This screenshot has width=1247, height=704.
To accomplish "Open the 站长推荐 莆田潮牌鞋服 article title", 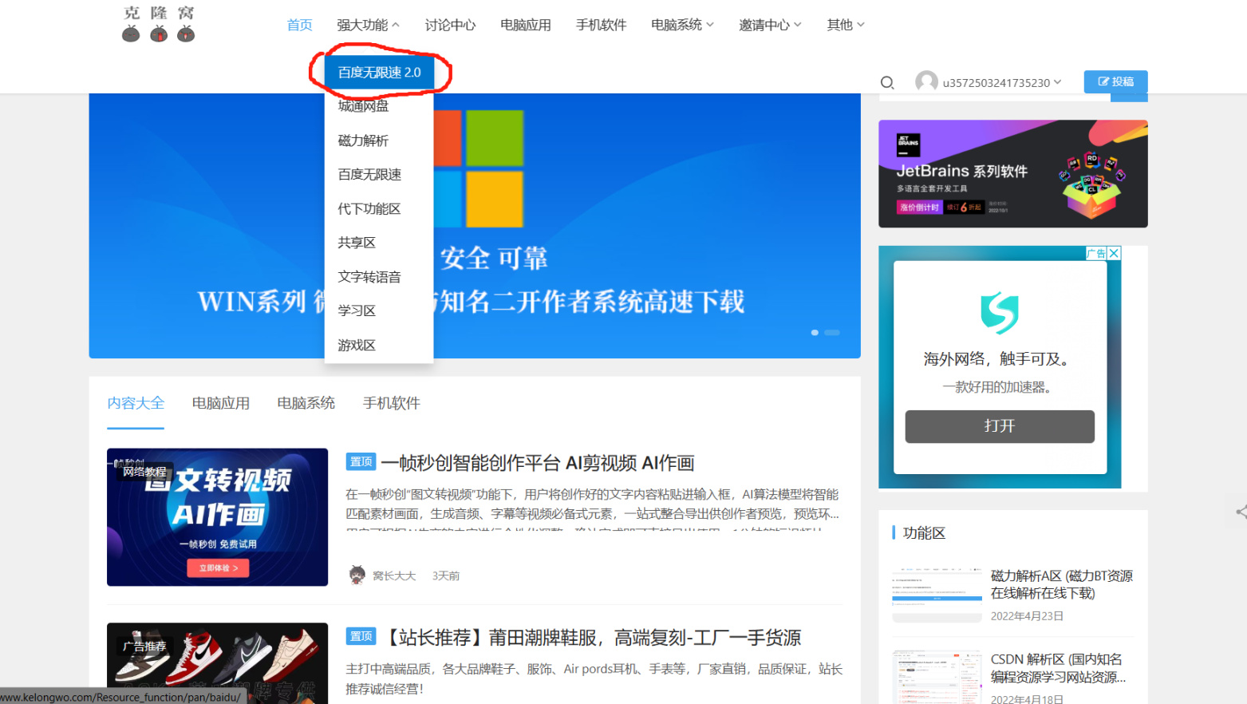I will 592,638.
